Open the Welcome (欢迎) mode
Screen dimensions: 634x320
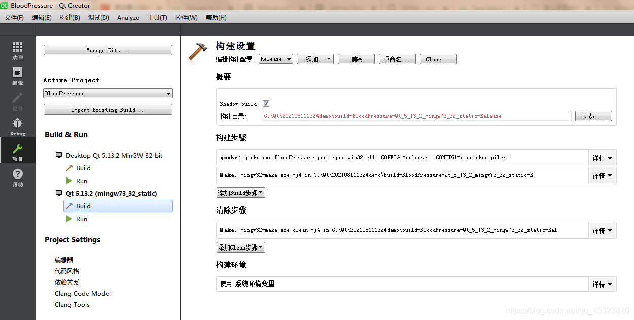tap(18, 51)
